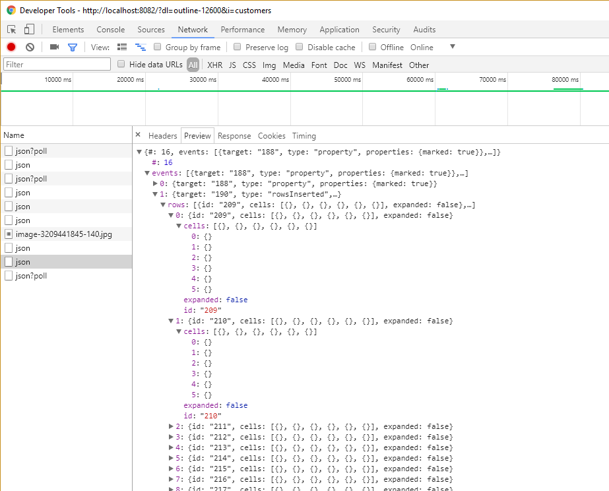The height and width of the screenshot is (491, 609).
Task: Switch to large request rows view
Action: (x=122, y=47)
